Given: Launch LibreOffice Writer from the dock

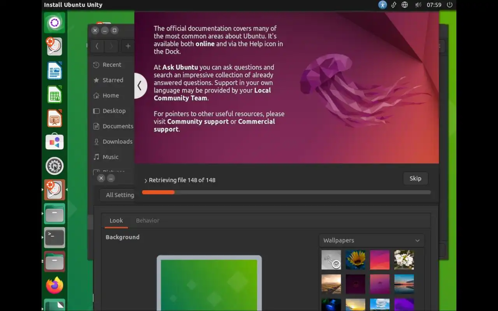Looking at the screenshot, I should (54, 71).
